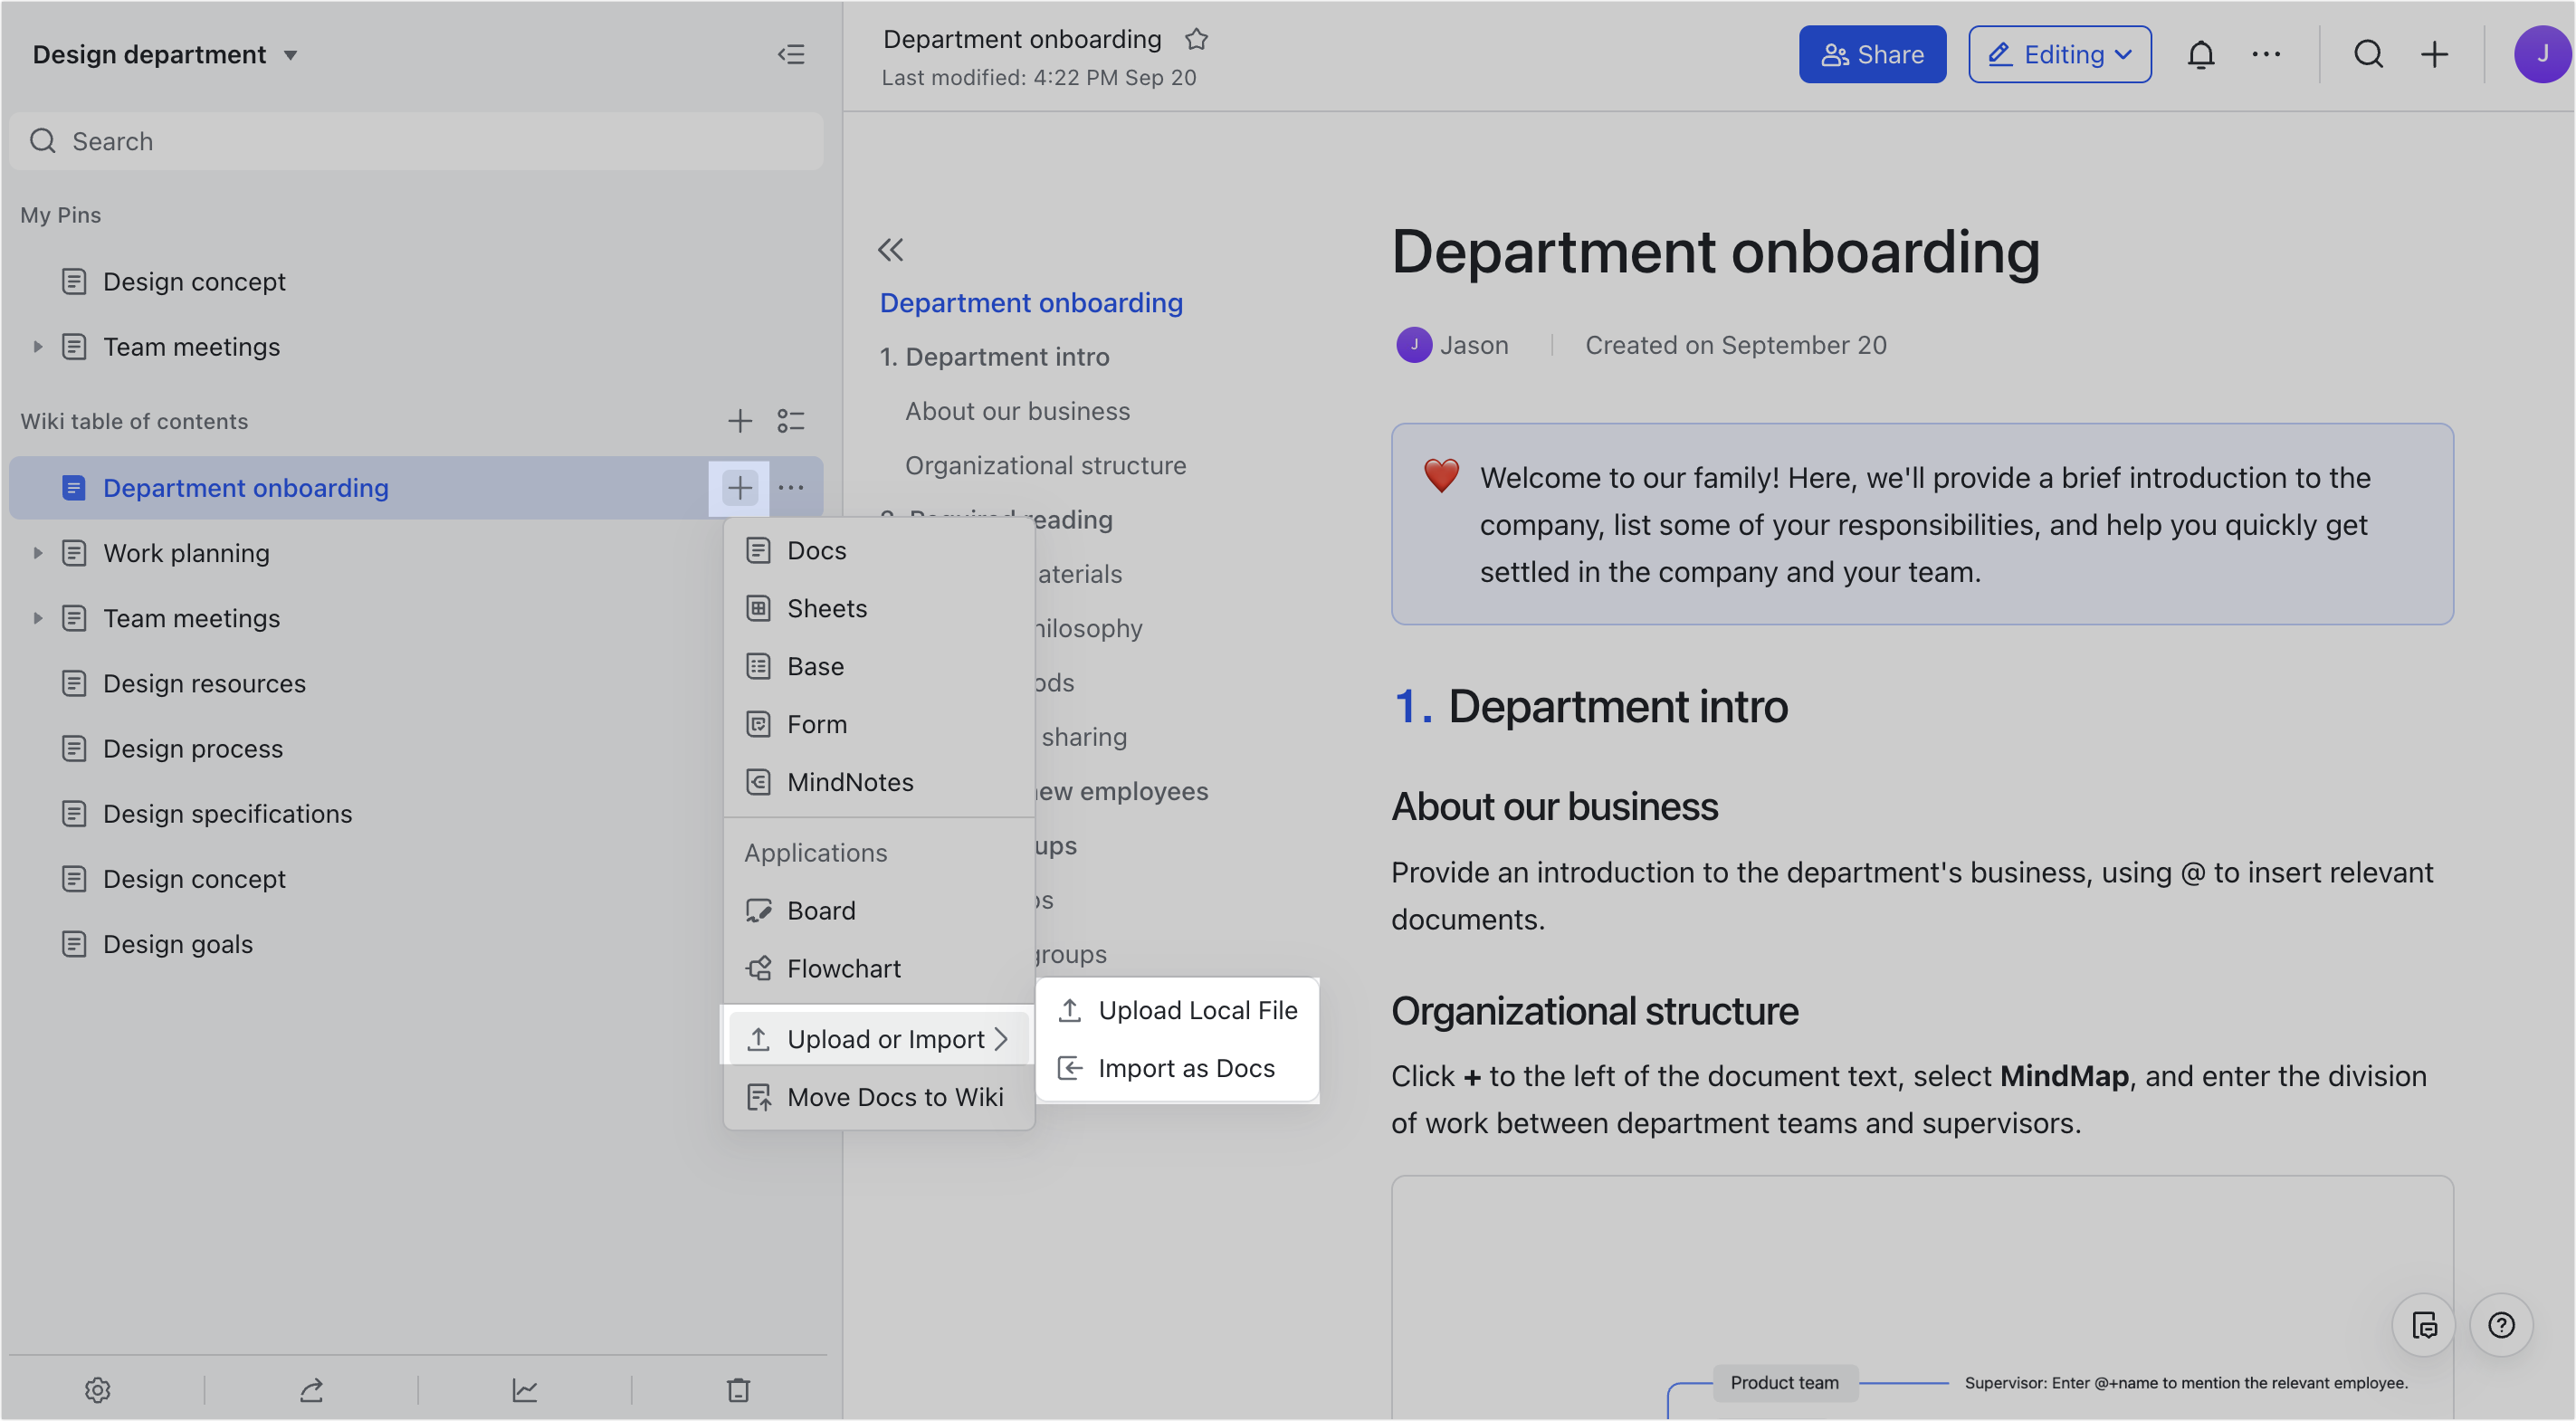Choose Import as Docs
2576x1421 pixels.
tap(1177, 1068)
